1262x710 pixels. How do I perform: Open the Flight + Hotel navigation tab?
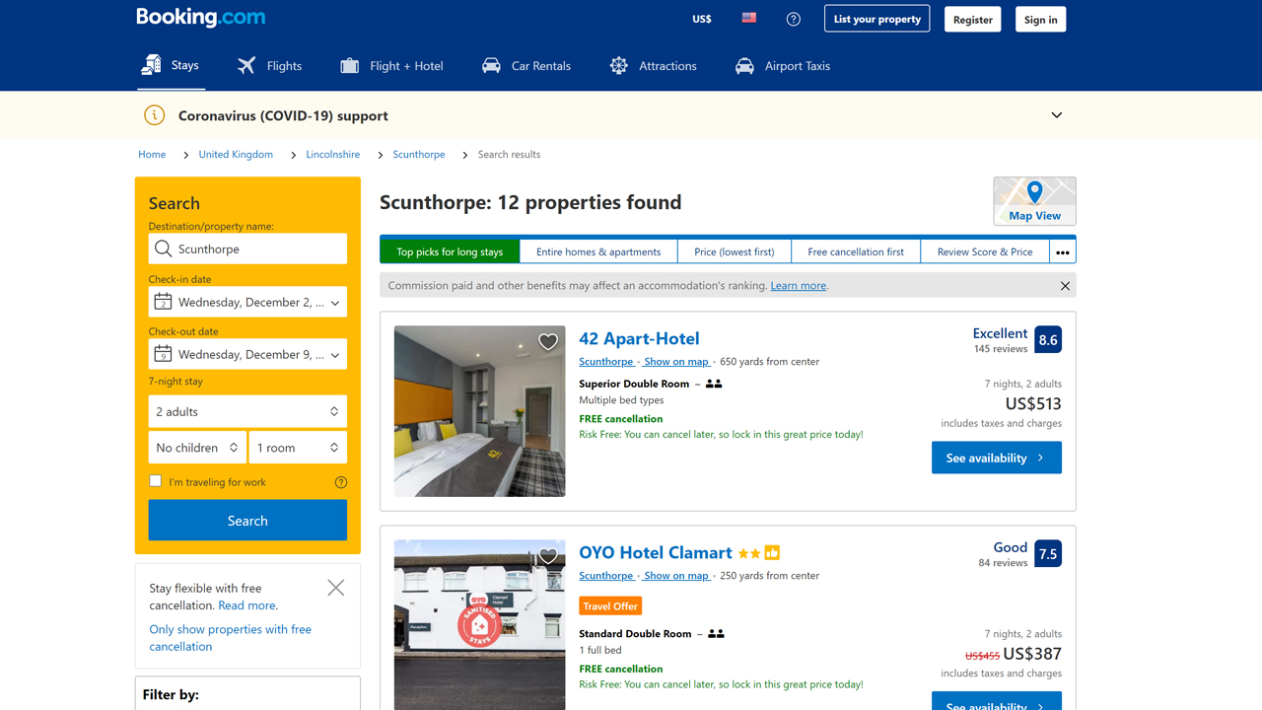coord(391,66)
